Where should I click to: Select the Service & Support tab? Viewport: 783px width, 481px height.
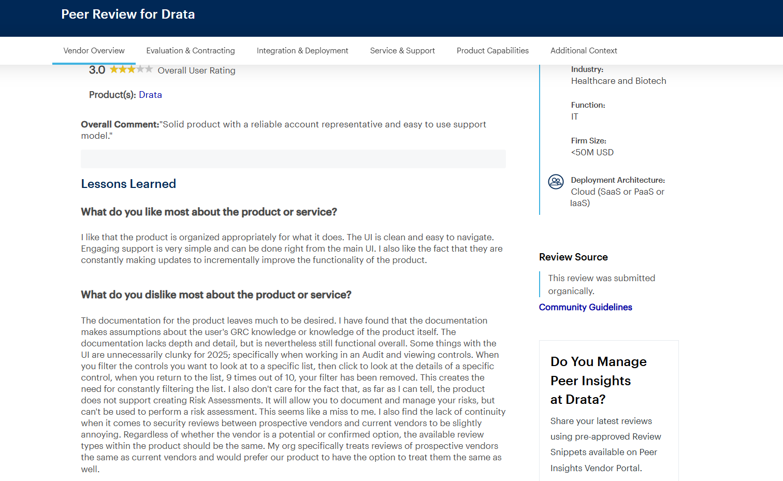[402, 51]
